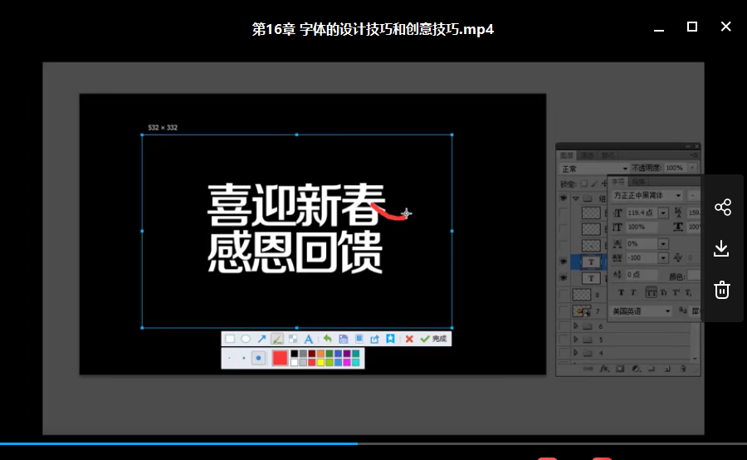Send screenshot to phone icon

[359, 339]
